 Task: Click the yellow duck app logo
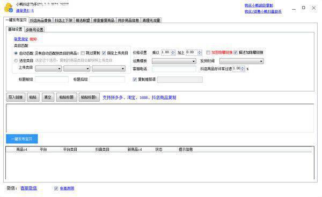[x=9, y=8]
